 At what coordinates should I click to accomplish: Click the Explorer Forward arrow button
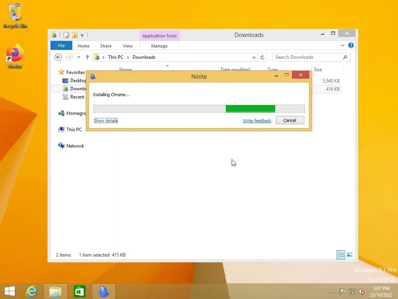click(x=69, y=58)
